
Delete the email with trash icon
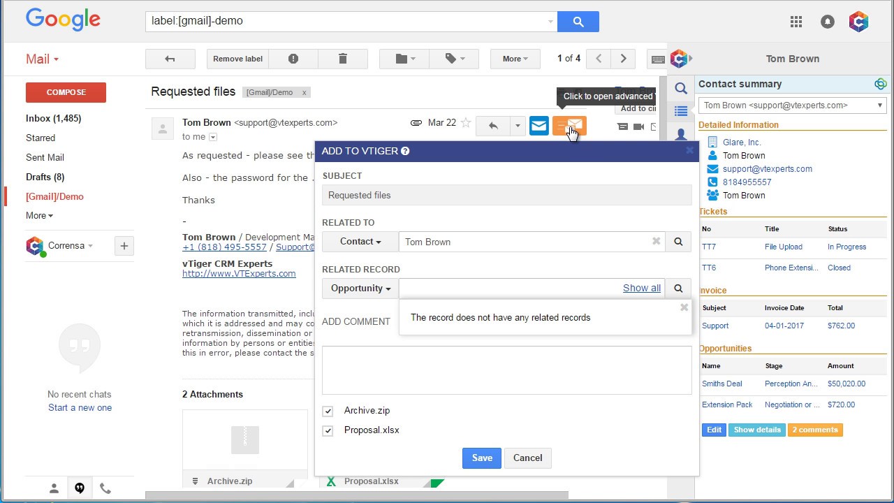[343, 59]
